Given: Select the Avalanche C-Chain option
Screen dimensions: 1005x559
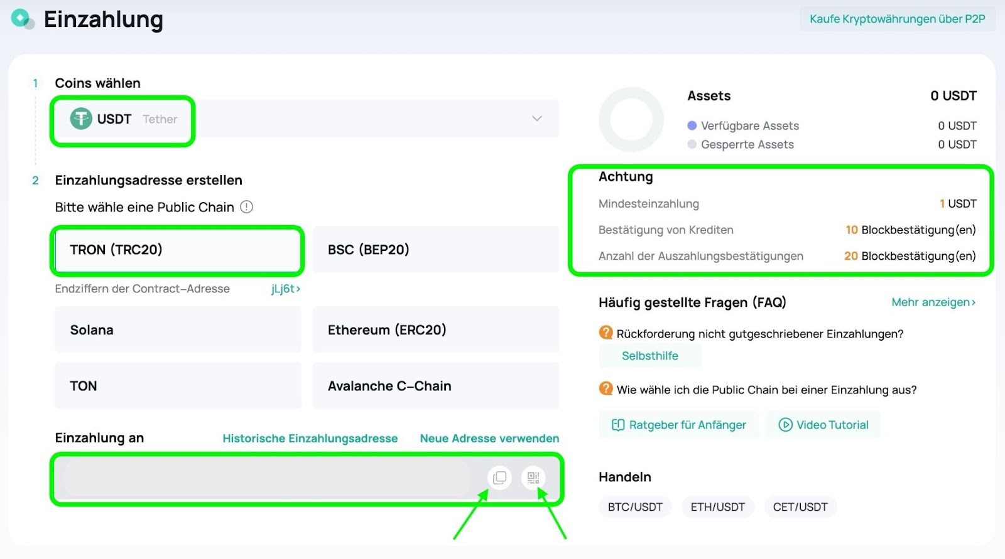Looking at the screenshot, I should [436, 386].
